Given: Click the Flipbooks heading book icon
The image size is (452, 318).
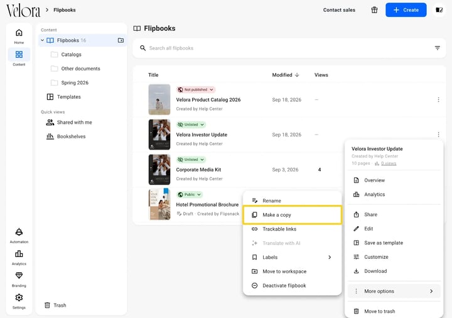Looking at the screenshot, I should (137, 28).
